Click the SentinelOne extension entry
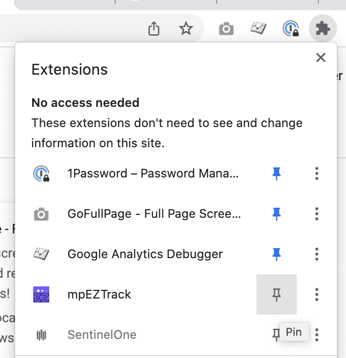346x358 pixels. [x=102, y=335]
